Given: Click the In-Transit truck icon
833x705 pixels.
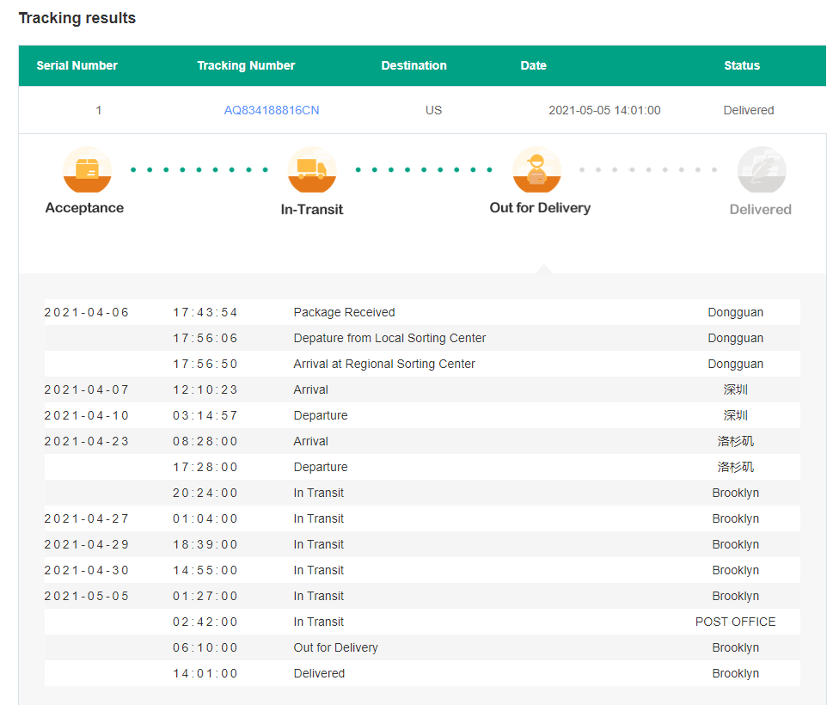Looking at the screenshot, I should click(311, 169).
